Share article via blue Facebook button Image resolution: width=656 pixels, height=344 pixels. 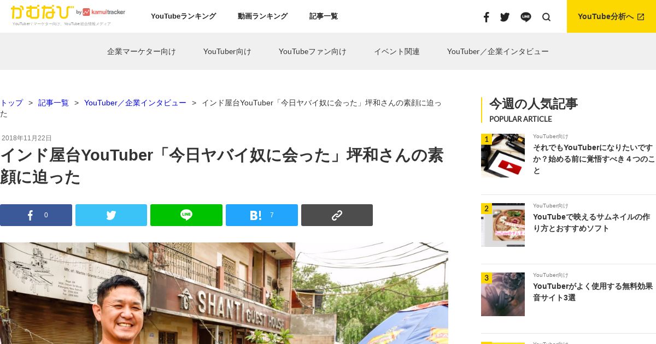pyautogui.click(x=36, y=215)
